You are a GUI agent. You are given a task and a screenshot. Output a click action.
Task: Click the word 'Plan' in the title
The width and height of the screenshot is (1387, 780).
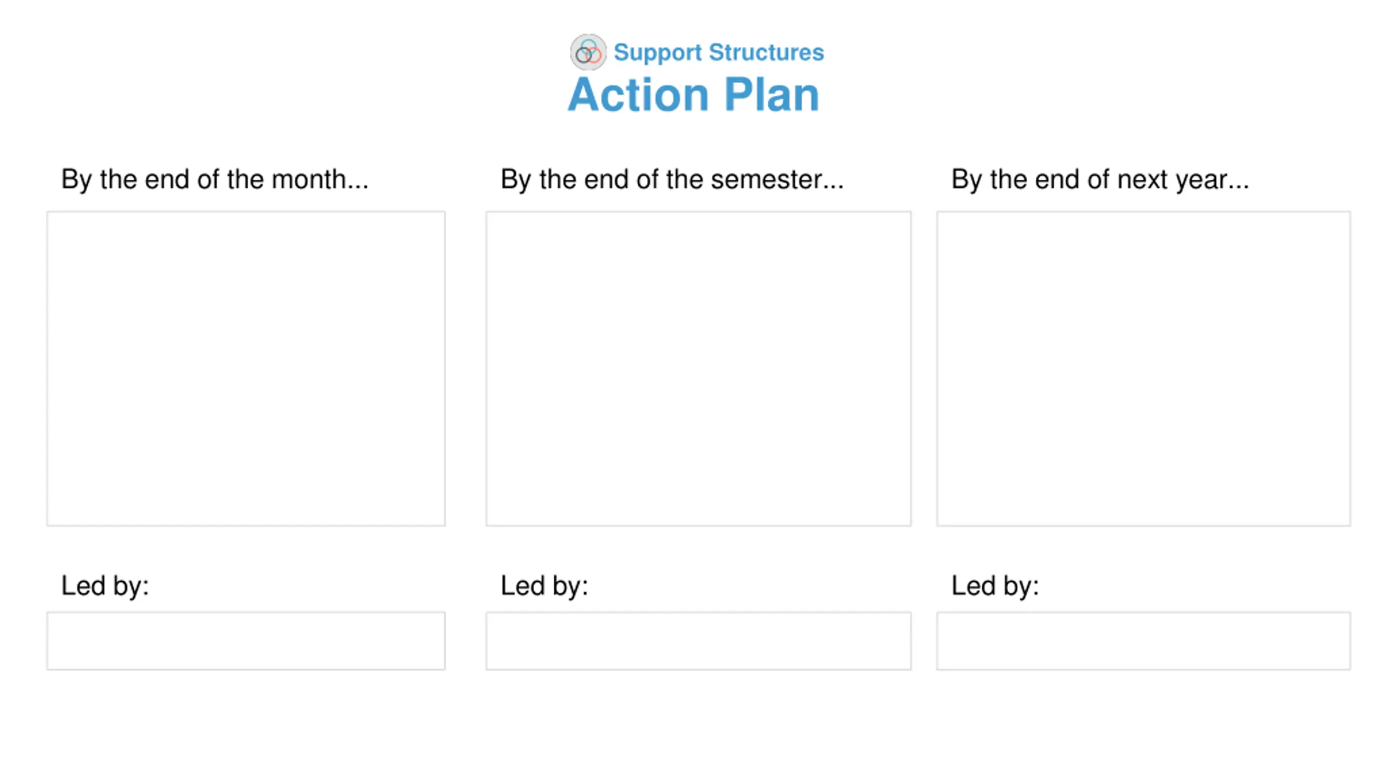pos(772,94)
